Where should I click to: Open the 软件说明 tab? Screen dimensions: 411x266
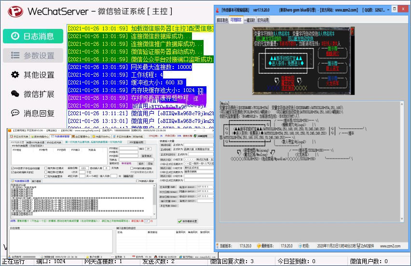click(263, 21)
